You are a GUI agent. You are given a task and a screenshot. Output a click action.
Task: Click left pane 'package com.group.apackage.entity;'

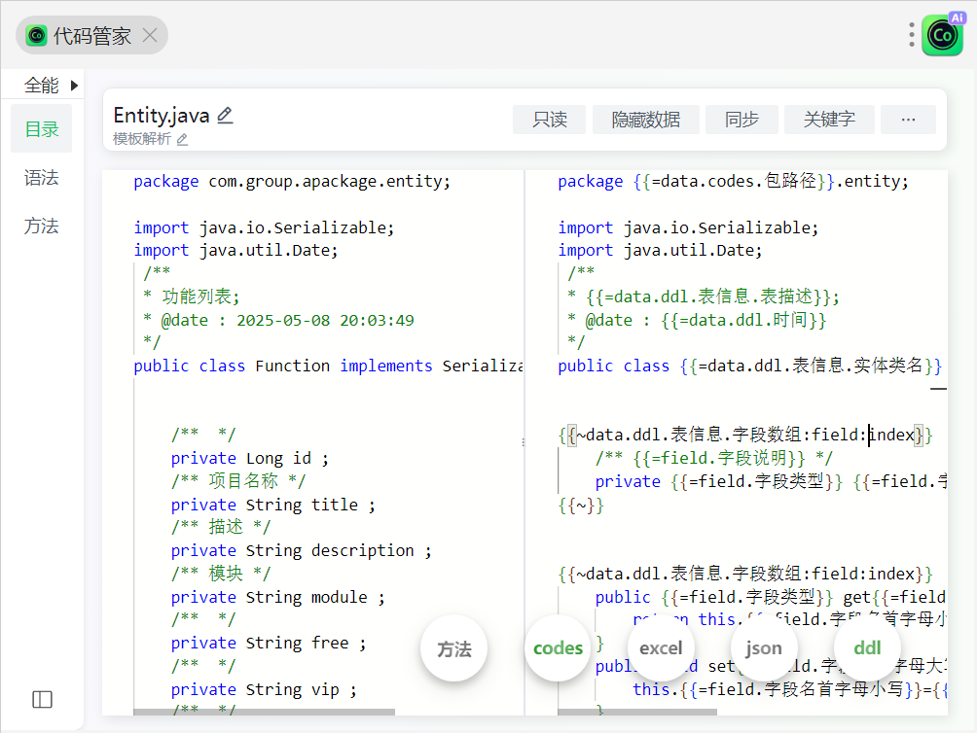(x=292, y=181)
